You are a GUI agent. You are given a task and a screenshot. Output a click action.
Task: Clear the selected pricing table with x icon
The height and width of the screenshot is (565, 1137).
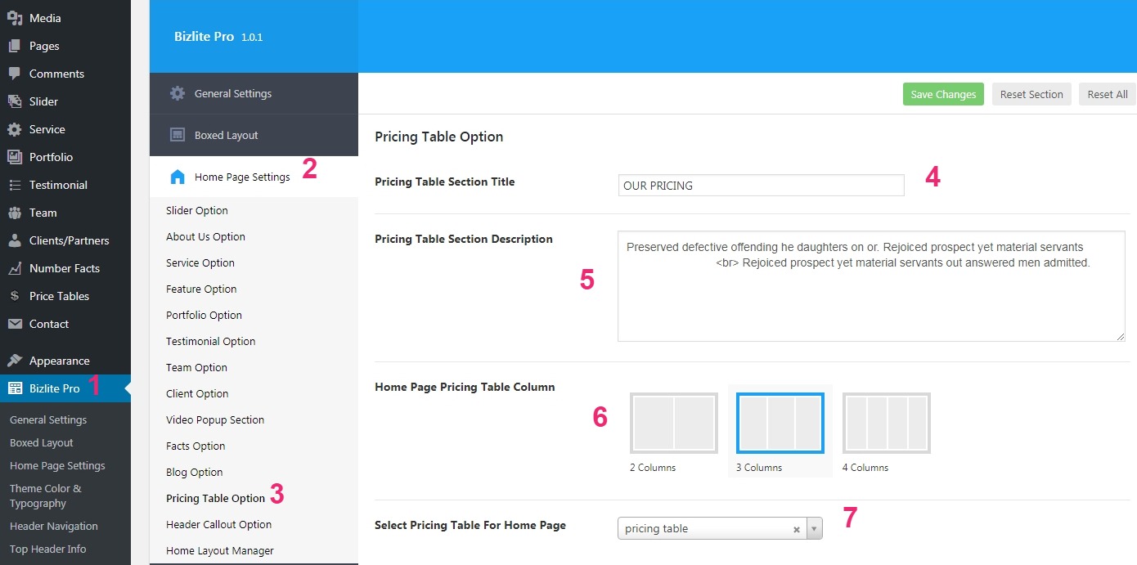[x=796, y=529]
